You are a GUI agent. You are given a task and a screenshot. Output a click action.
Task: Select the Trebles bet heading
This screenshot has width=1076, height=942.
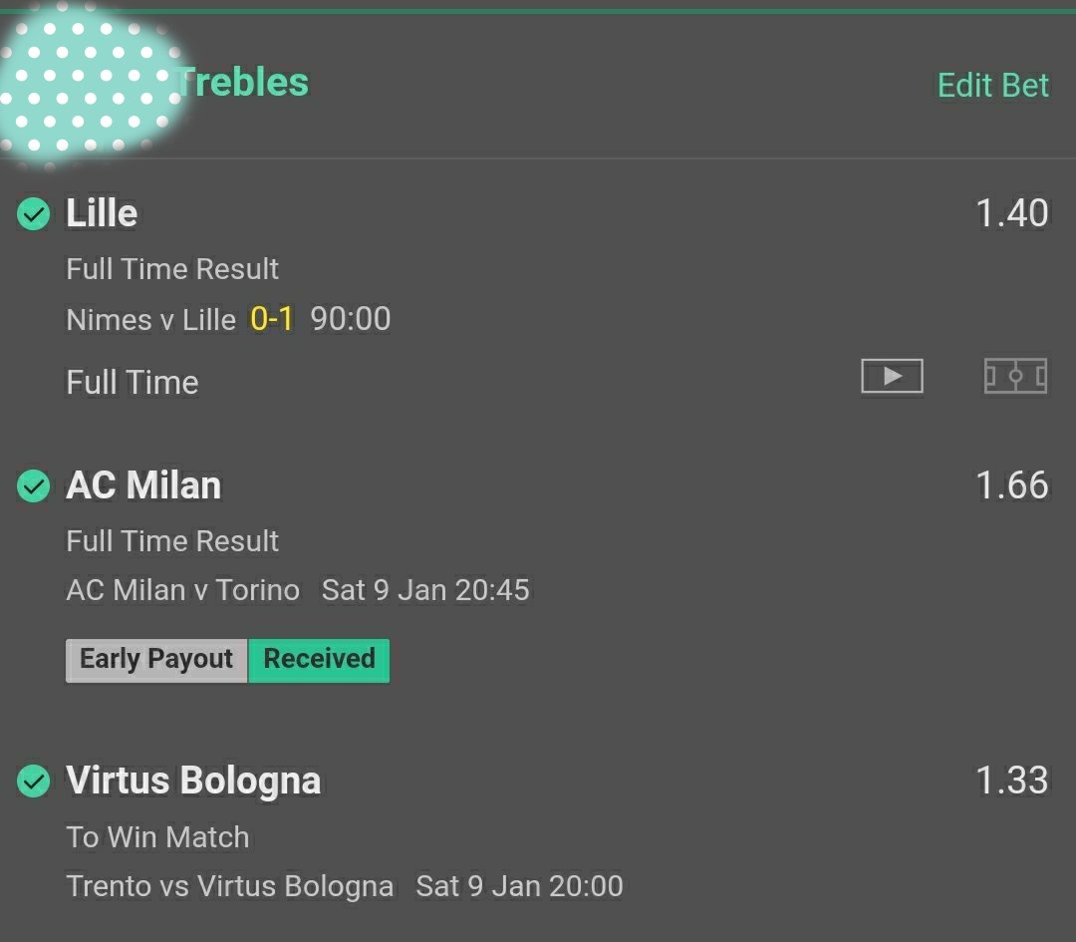[x=242, y=83]
